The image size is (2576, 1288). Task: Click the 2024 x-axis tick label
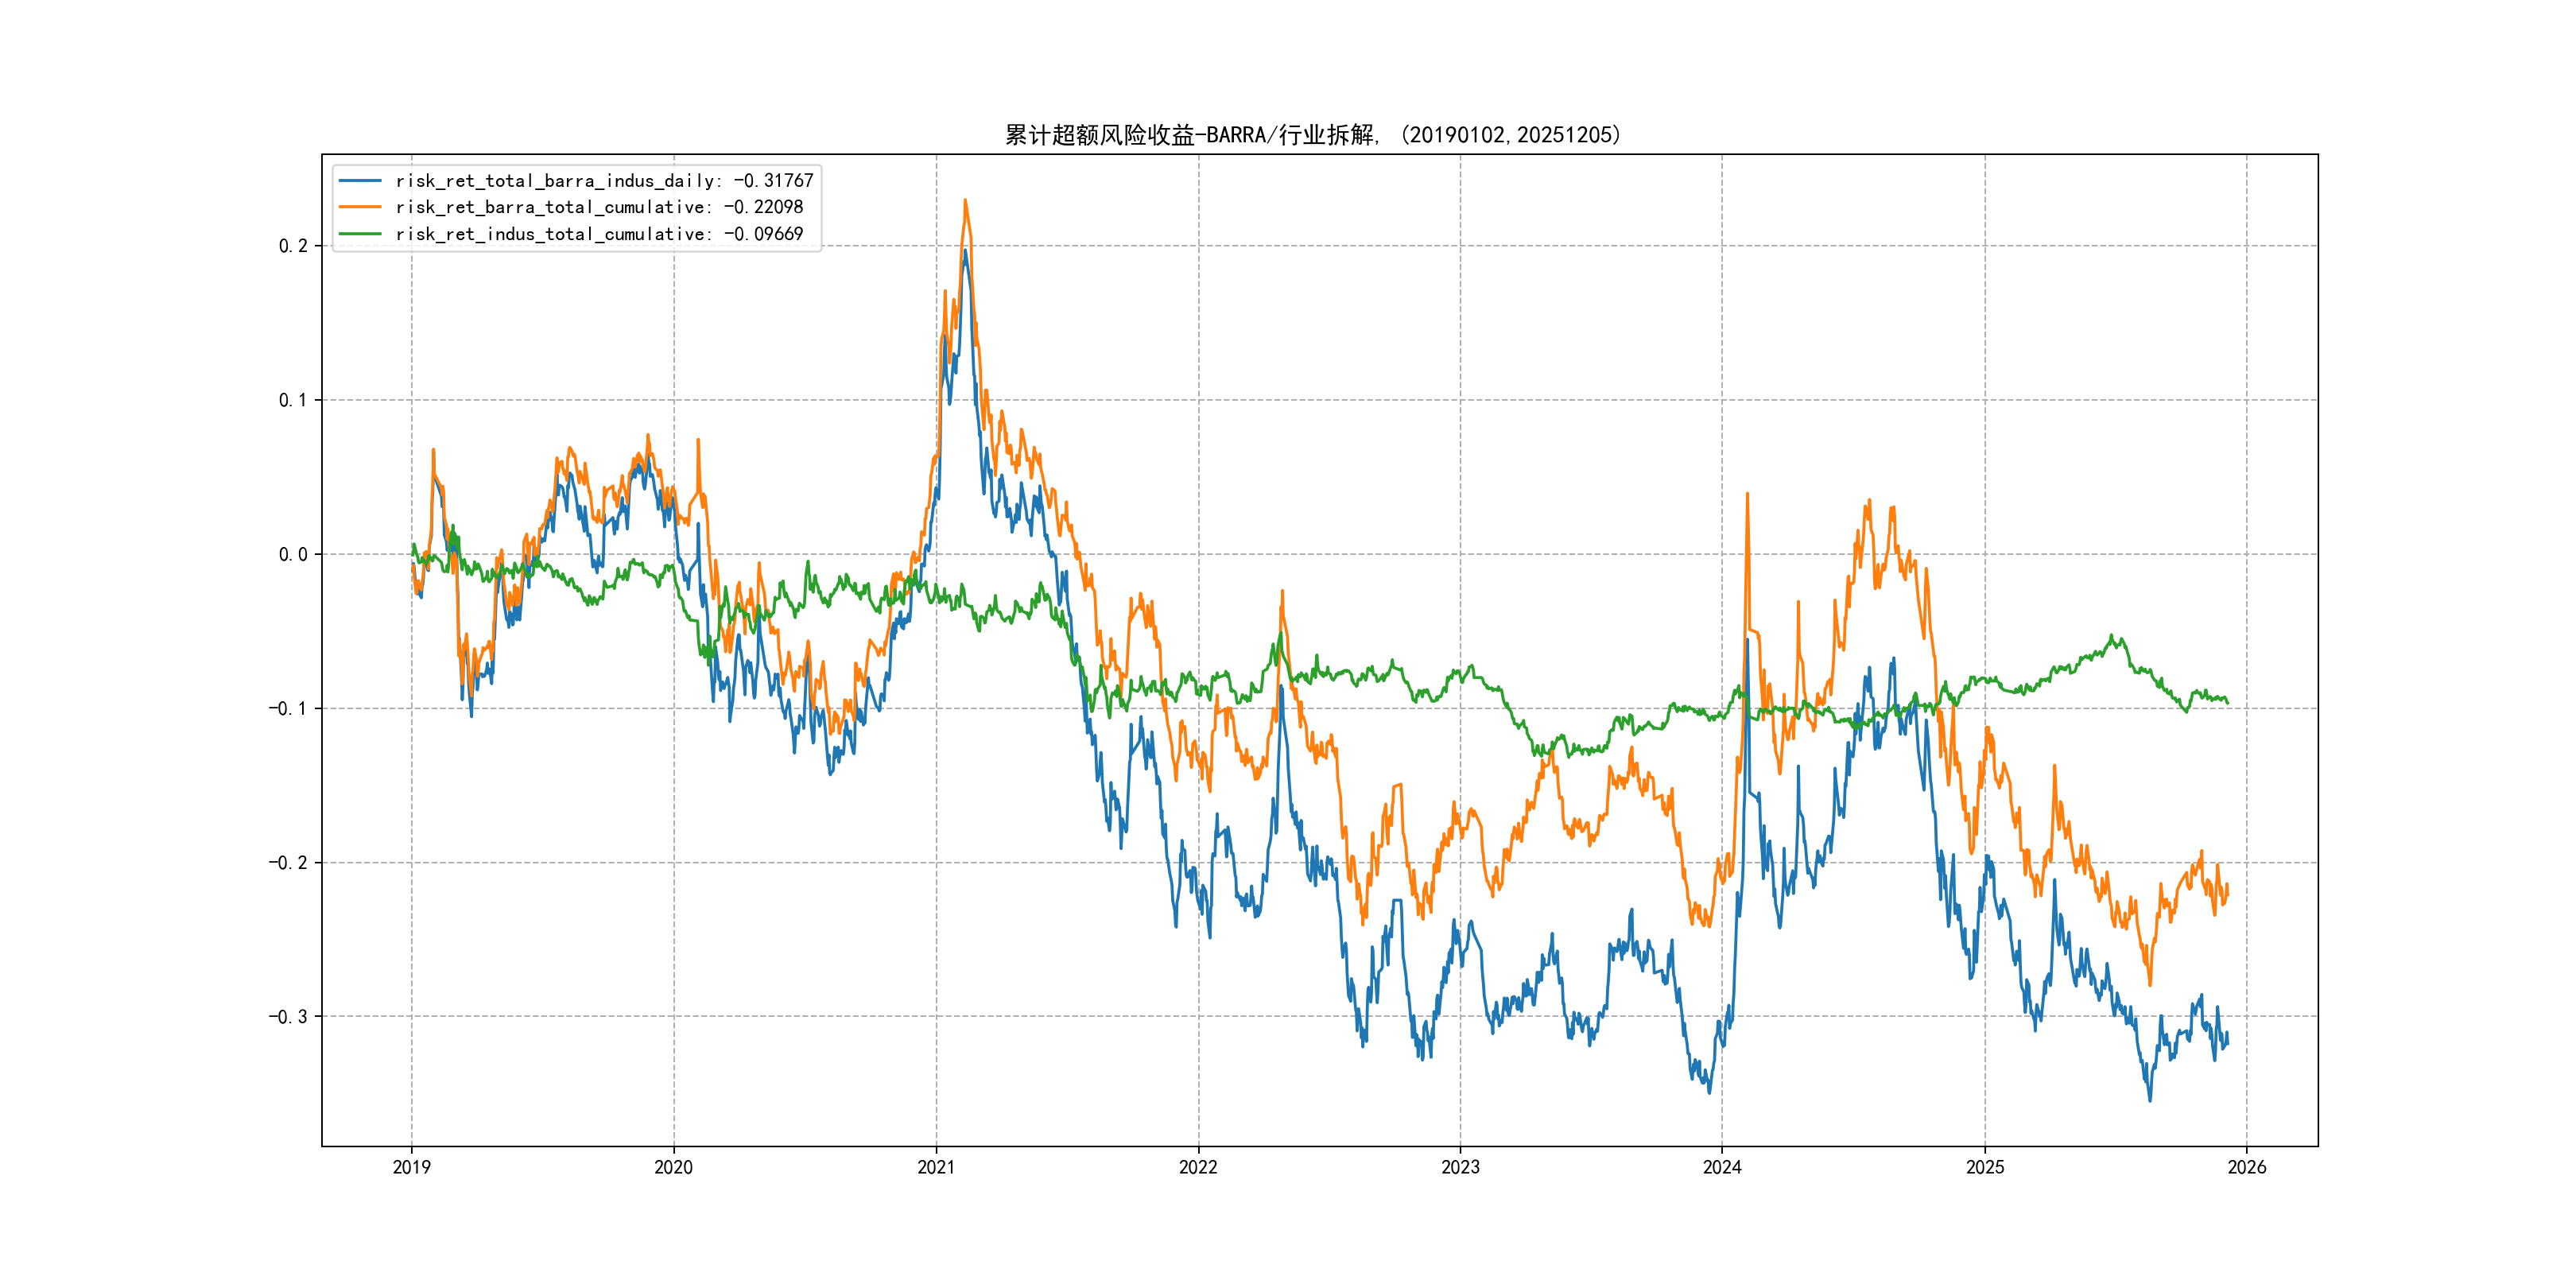tap(1722, 1167)
